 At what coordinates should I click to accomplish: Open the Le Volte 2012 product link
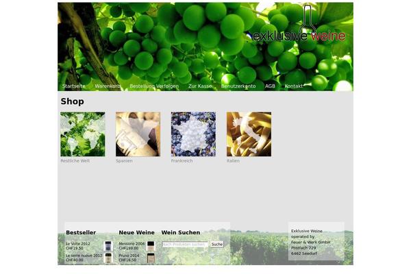click(x=78, y=244)
